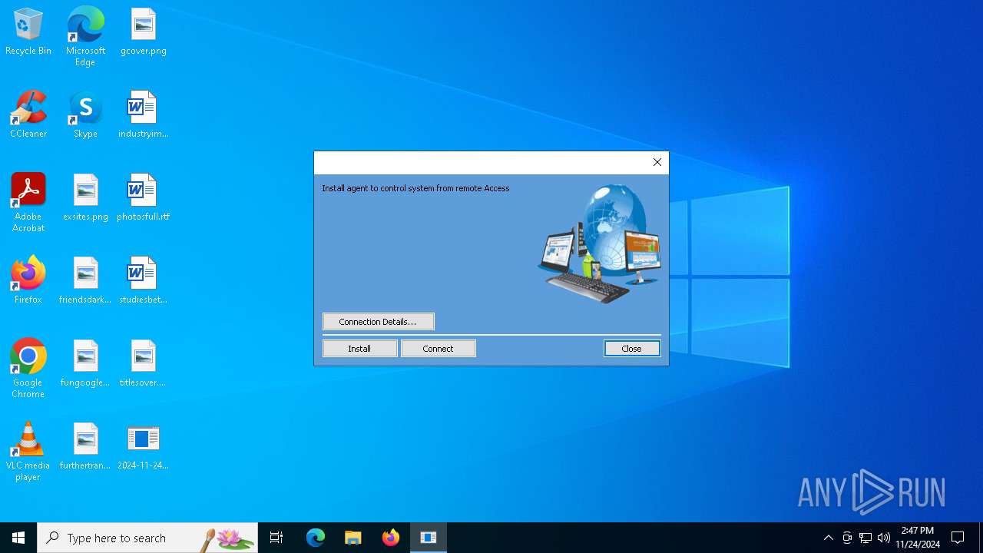Click the Meet Now tray icon

pyautogui.click(x=847, y=538)
